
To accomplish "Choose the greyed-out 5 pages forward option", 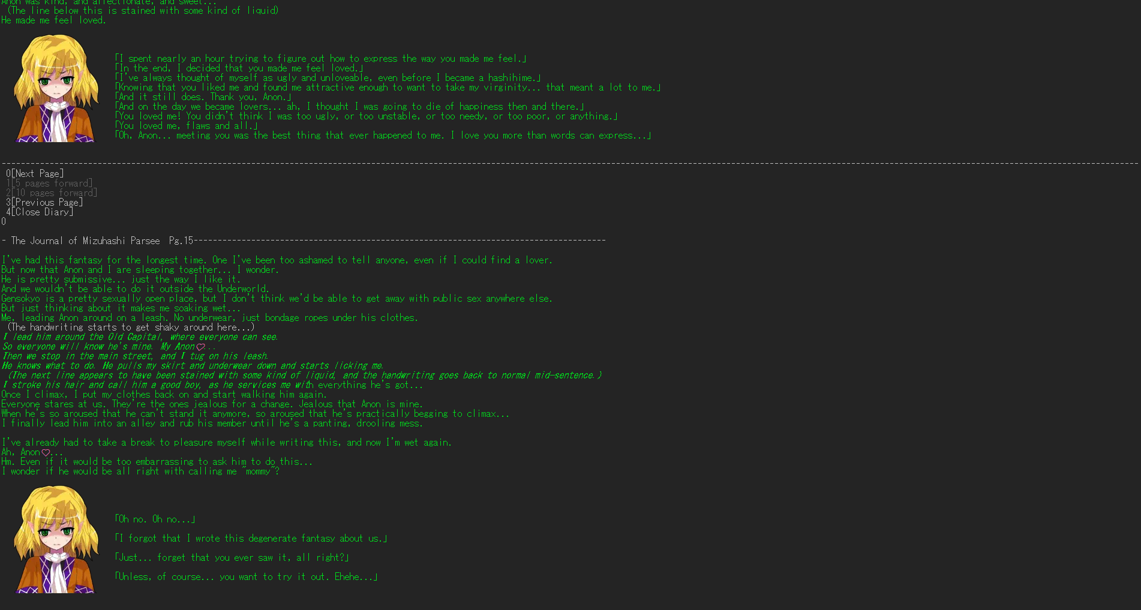I will (49, 183).
